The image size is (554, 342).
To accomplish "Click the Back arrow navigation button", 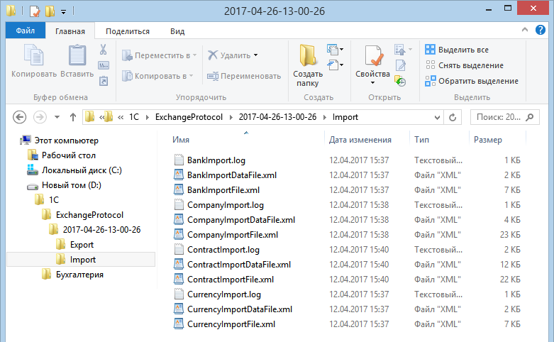I will pos(20,117).
